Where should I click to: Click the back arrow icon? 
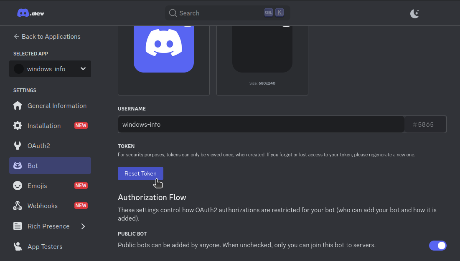pyautogui.click(x=16, y=36)
